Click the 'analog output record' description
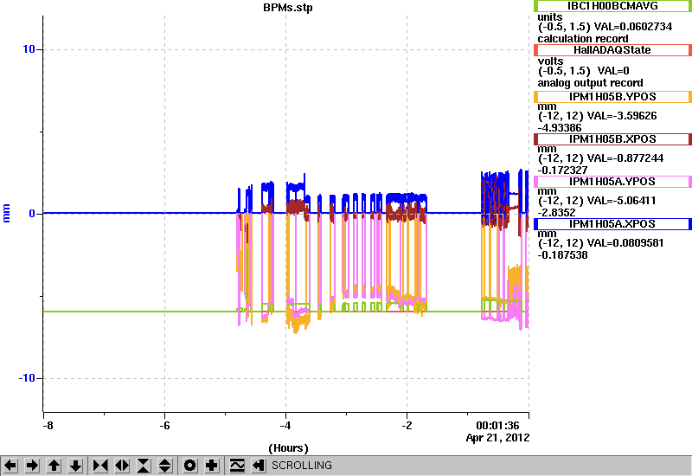Screen dimensions: 692x476 click(x=591, y=83)
